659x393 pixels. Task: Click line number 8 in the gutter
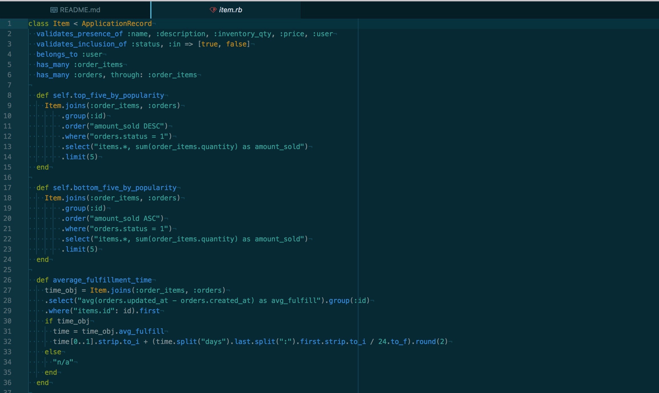point(9,95)
